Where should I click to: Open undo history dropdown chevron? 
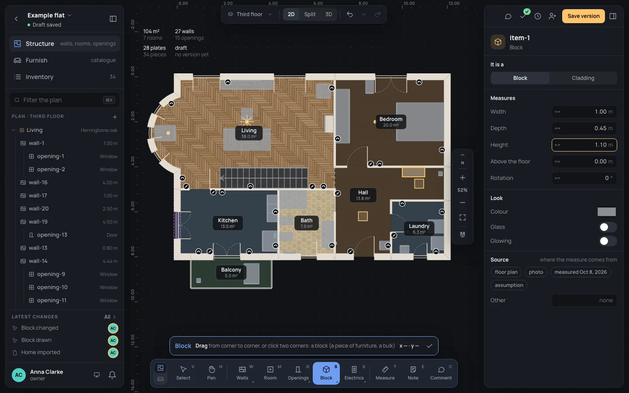point(363,14)
